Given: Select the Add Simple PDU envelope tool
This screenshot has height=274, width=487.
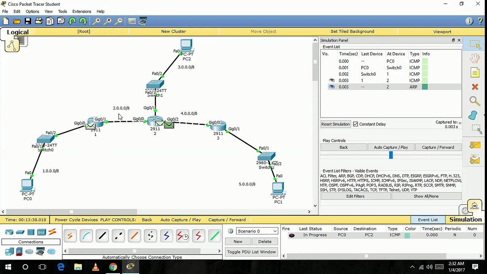Looking at the screenshot, I should 475,145.
